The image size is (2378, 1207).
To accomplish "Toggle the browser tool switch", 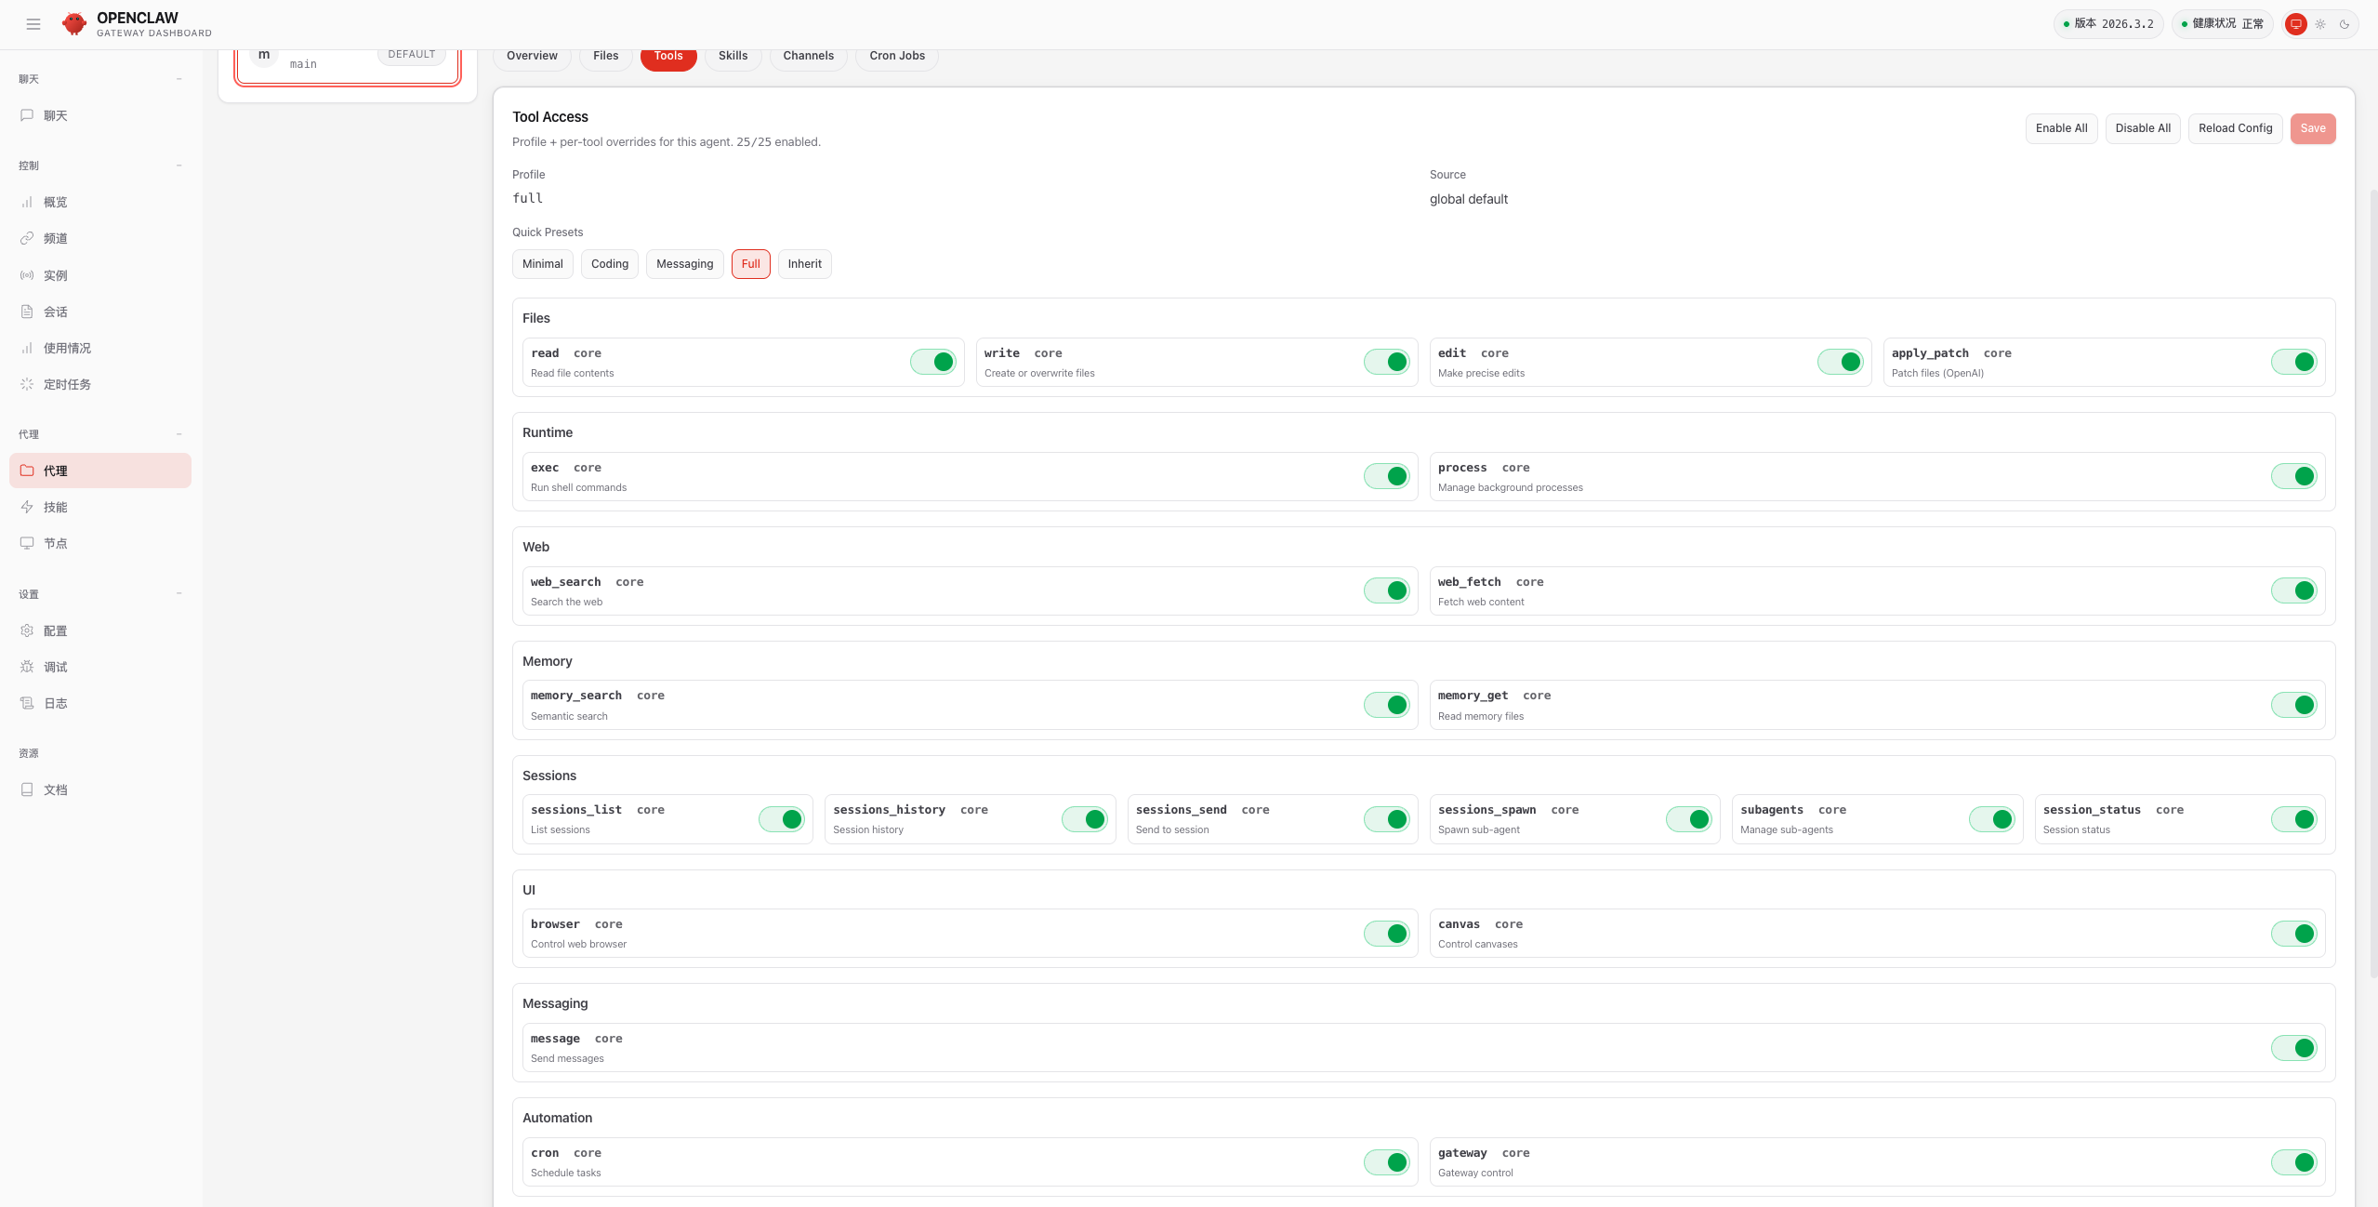I will [x=1386, y=934].
